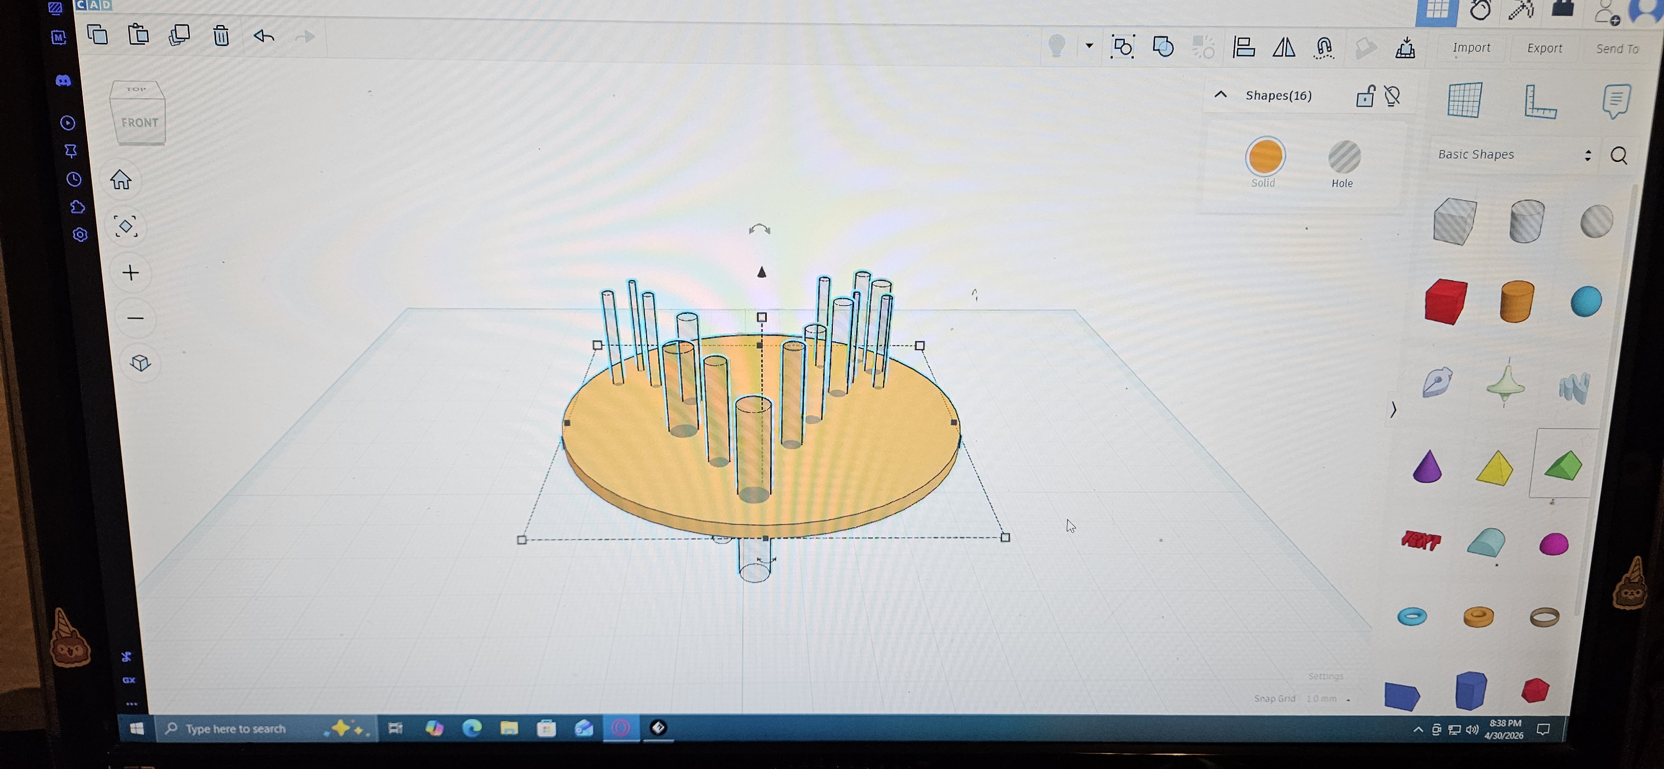This screenshot has height=769, width=1664.
Task: Toggle the Cruise magnet tool
Action: [x=1324, y=48]
